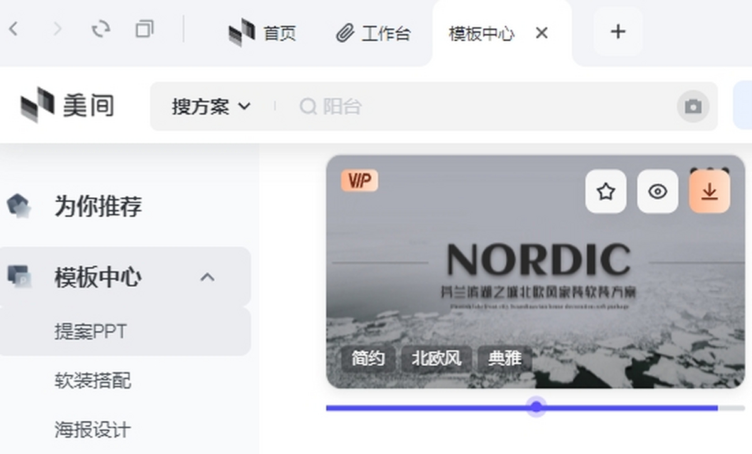Click the 阳台 search input field
The height and width of the screenshot is (454, 752).
tap(376, 106)
